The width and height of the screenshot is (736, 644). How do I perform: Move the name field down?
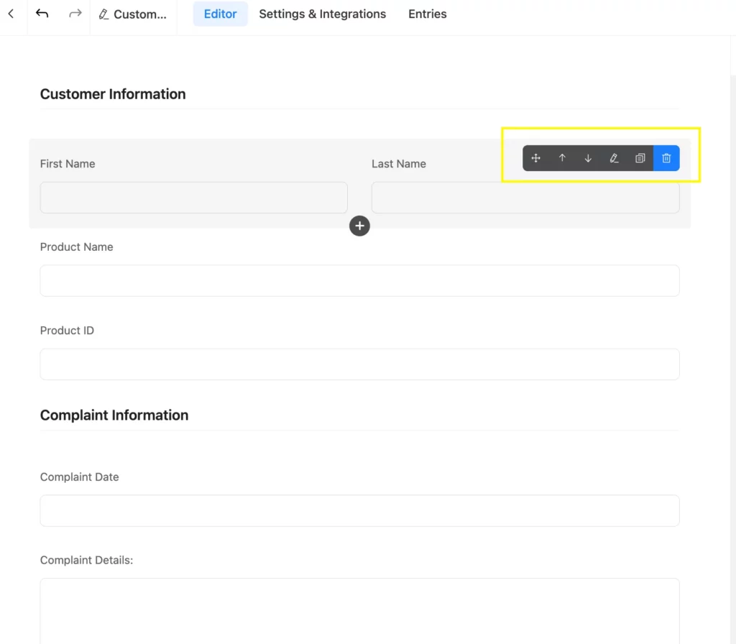(x=588, y=158)
